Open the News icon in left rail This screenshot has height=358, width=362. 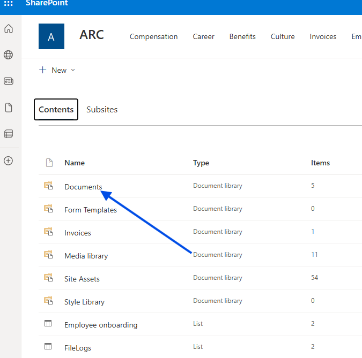(x=9, y=81)
